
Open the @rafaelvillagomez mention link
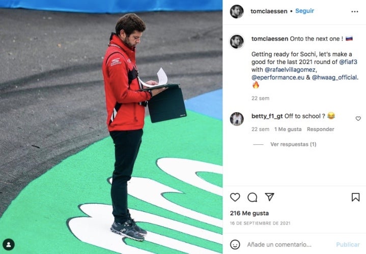click(290, 70)
